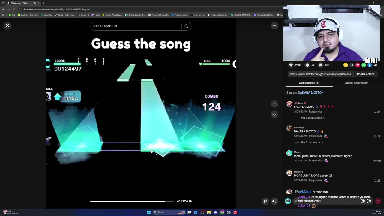This screenshot has height=216, width=384.
Task: Post comment with the red arrow button
Action: 378,201
